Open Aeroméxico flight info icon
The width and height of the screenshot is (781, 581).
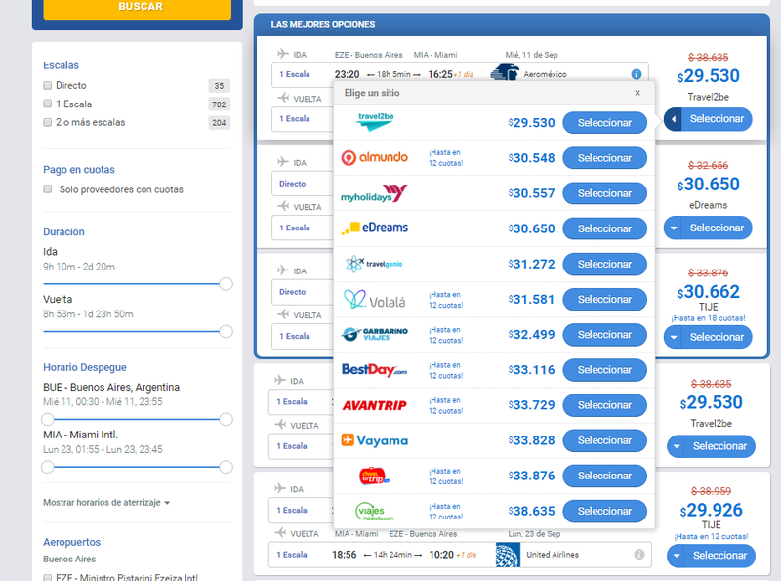point(637,74)
